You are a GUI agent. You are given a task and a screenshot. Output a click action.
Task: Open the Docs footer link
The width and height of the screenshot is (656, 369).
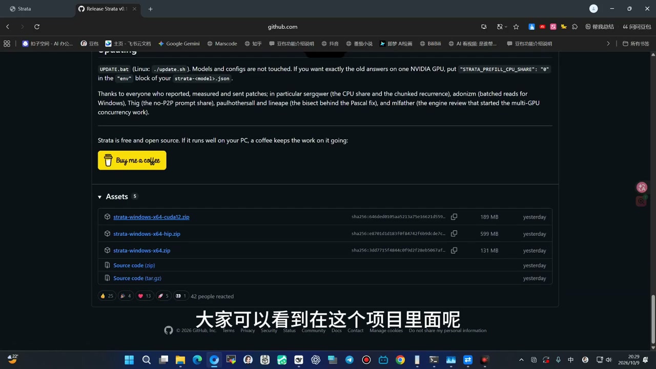coord(336,331)
